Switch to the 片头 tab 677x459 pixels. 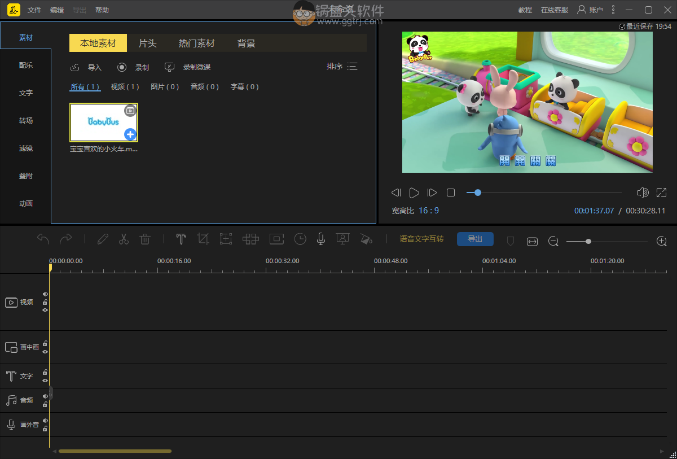[x=147, y=43]
